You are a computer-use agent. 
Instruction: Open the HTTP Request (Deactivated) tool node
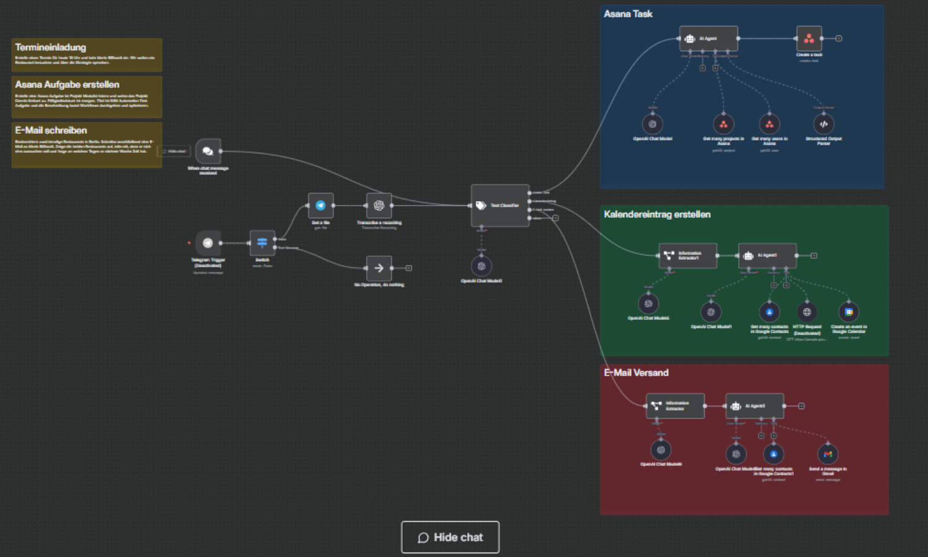807,312
